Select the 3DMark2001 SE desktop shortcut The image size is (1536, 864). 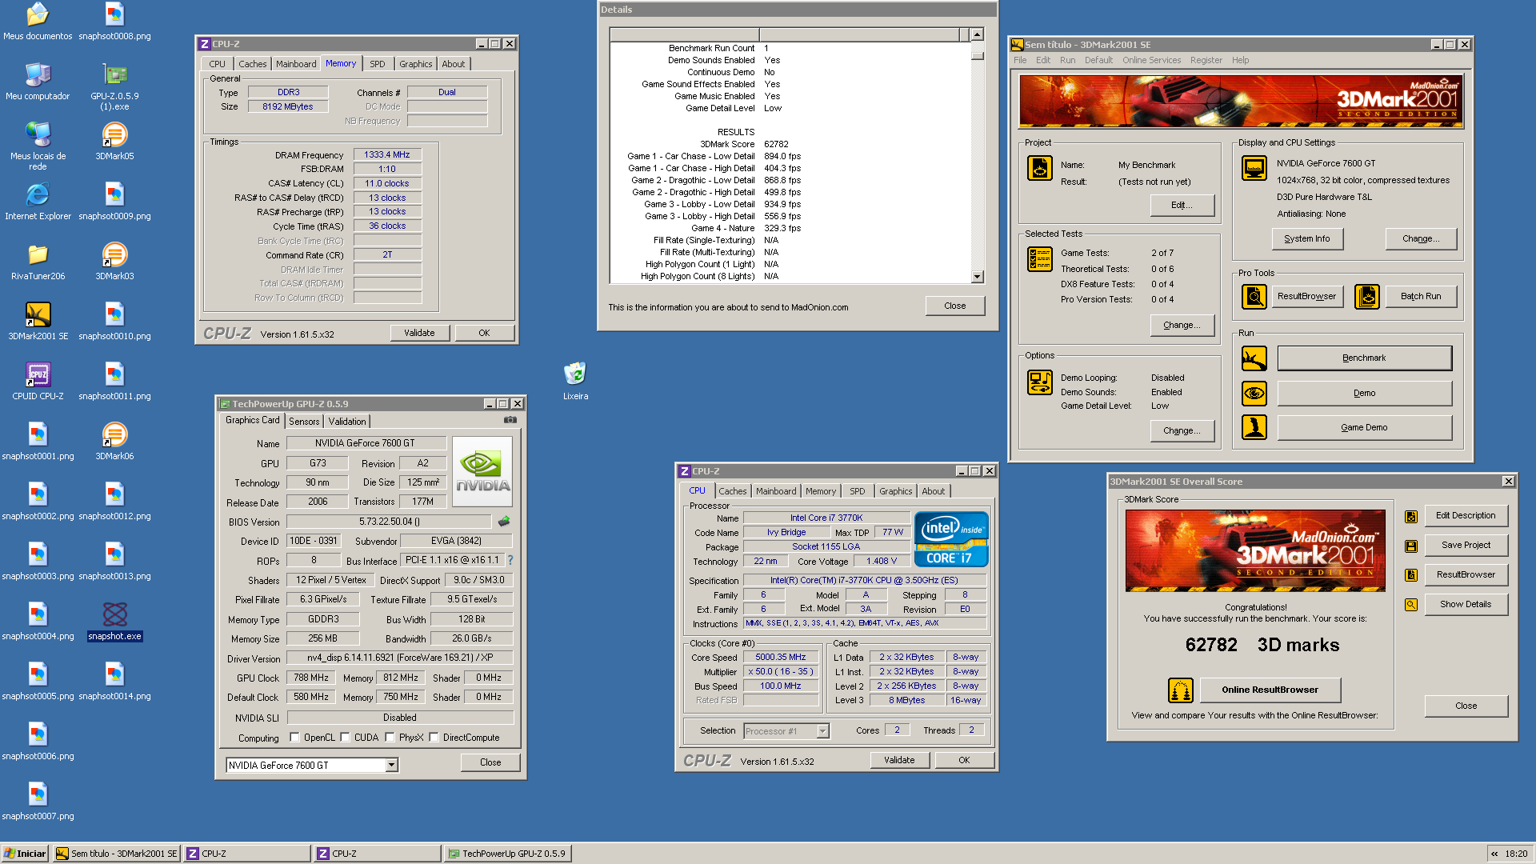pos(38,321)
